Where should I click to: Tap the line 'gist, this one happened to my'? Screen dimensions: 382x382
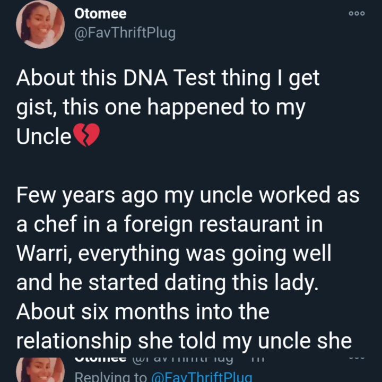161,108
